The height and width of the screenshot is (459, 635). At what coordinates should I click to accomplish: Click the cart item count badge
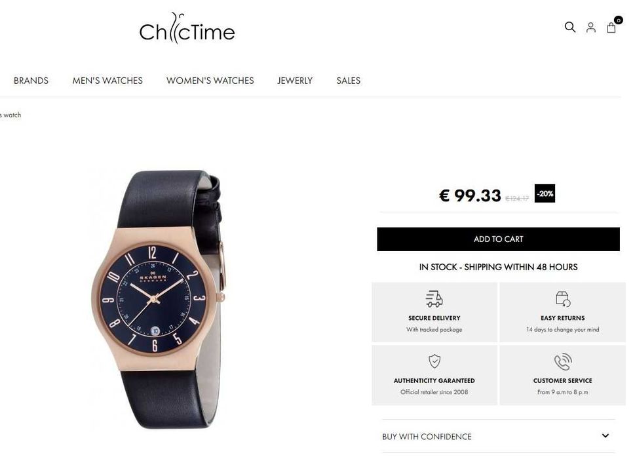(619, 20)
